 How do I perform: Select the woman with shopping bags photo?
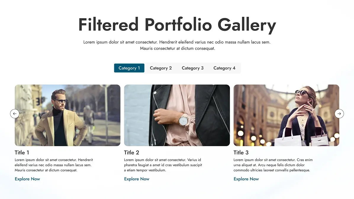point(286,115)
